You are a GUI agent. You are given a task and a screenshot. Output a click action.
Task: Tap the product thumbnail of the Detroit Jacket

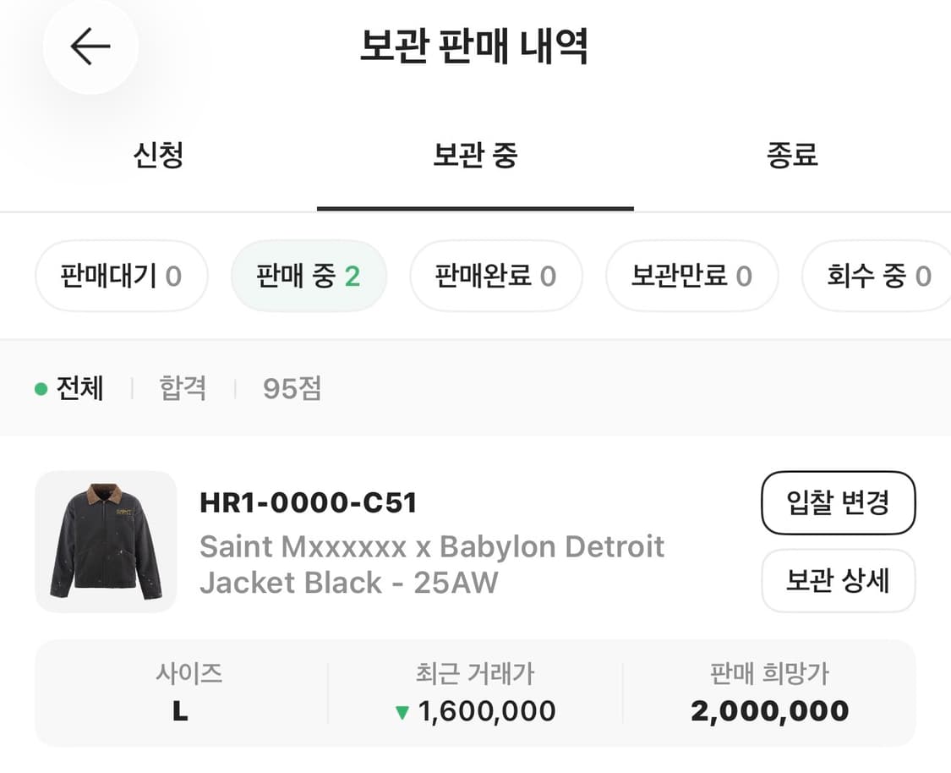(106, 543)
